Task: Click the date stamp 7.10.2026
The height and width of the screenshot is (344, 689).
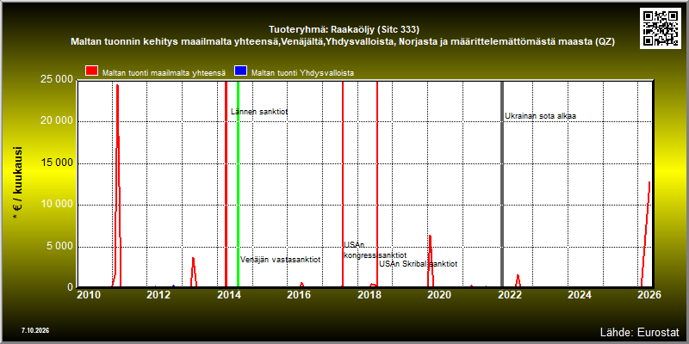Action: [x=35, y=330]
